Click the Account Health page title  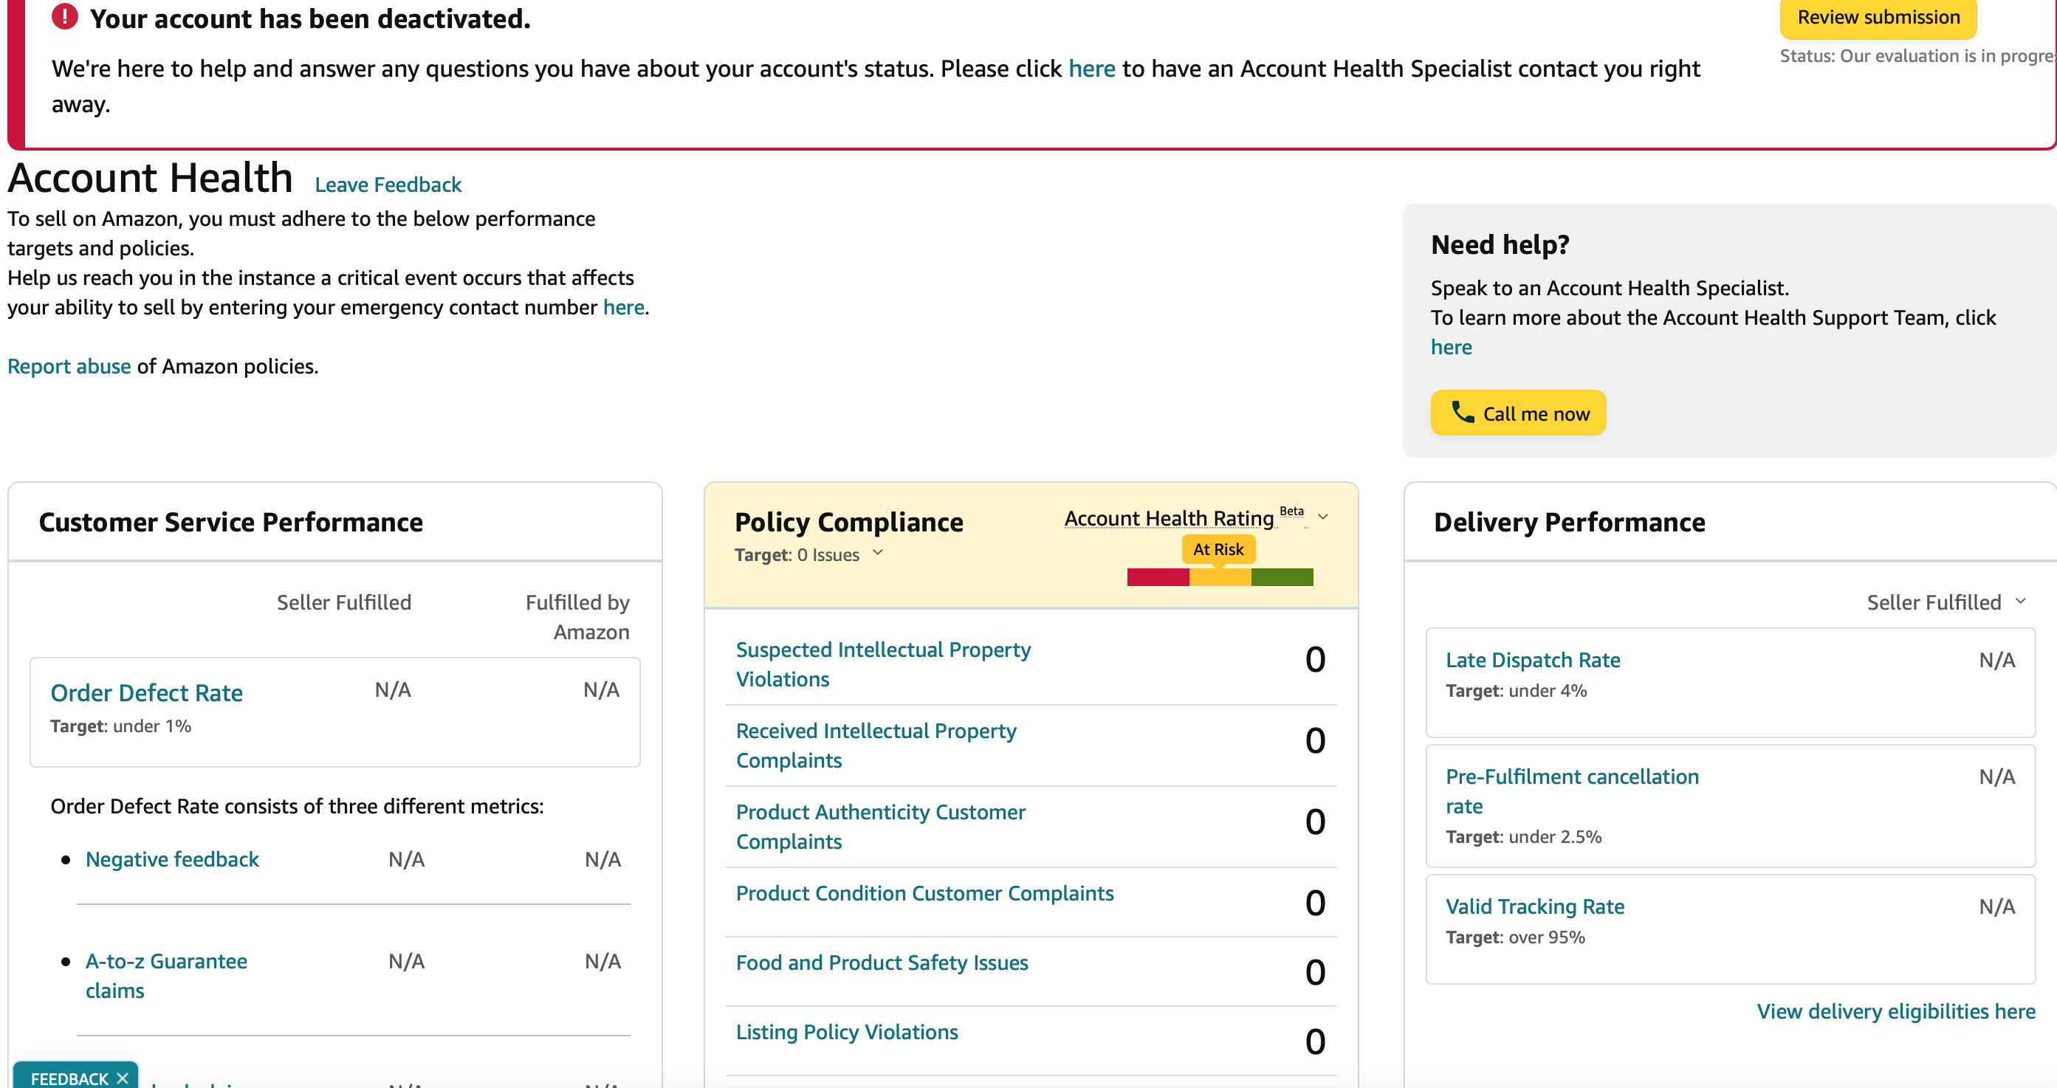coord(150,177)
